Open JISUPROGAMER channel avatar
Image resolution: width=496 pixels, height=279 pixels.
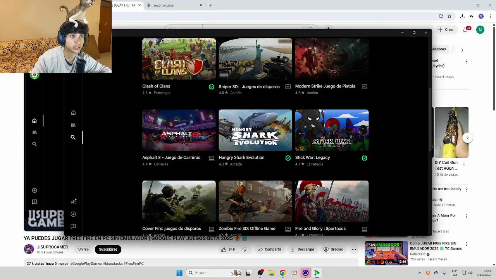[x=29, y=249]
